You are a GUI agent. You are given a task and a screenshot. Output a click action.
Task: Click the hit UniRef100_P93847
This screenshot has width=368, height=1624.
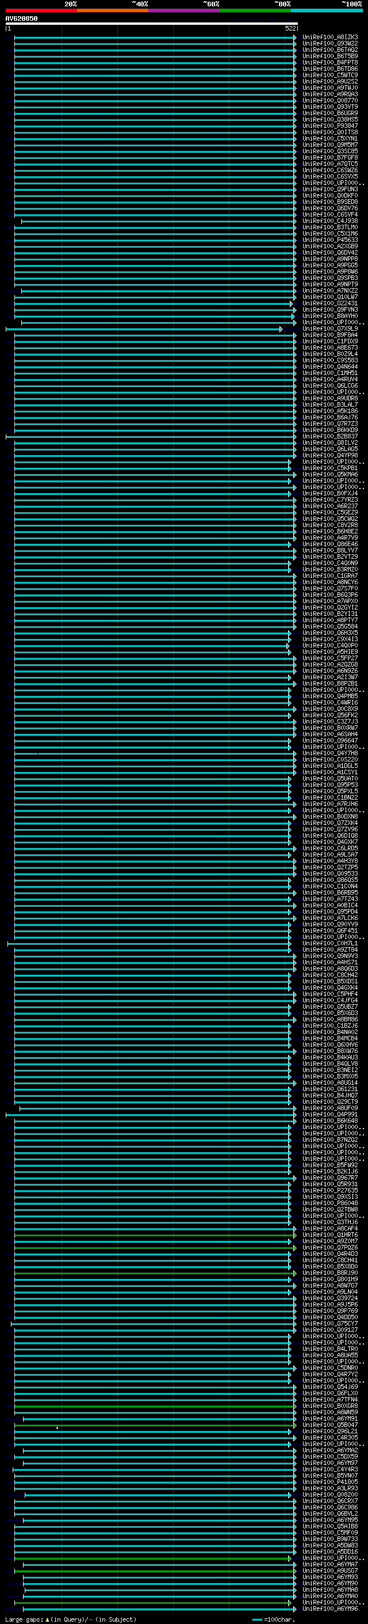330,126
